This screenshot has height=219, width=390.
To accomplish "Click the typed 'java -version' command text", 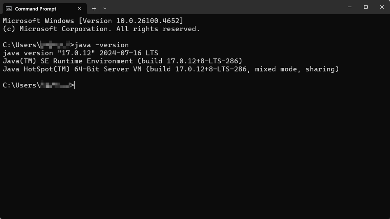I will [x=102, y=45].
